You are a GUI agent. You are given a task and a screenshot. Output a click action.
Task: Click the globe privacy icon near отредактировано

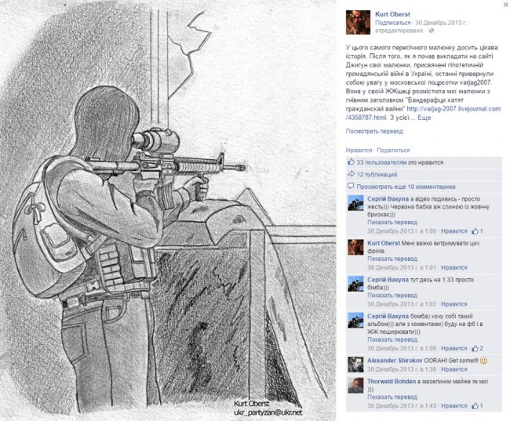pos(432,31)
